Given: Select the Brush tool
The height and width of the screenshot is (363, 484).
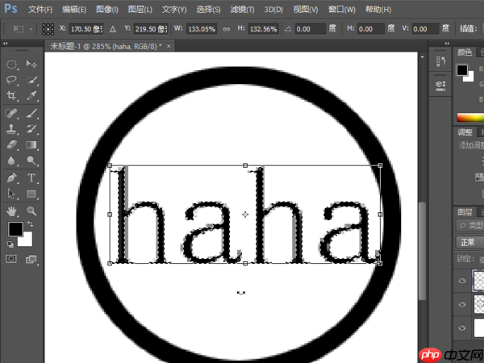Looking at the screenshot, I should coord(31,113).
